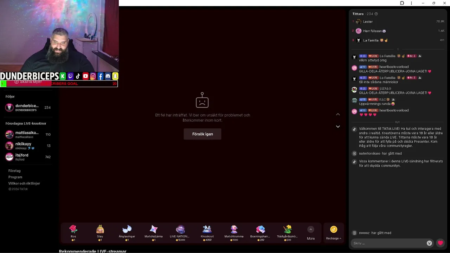450x253 pixels.
Task: Click LIZALO's avatar in the chat
Action: [354, 90]
